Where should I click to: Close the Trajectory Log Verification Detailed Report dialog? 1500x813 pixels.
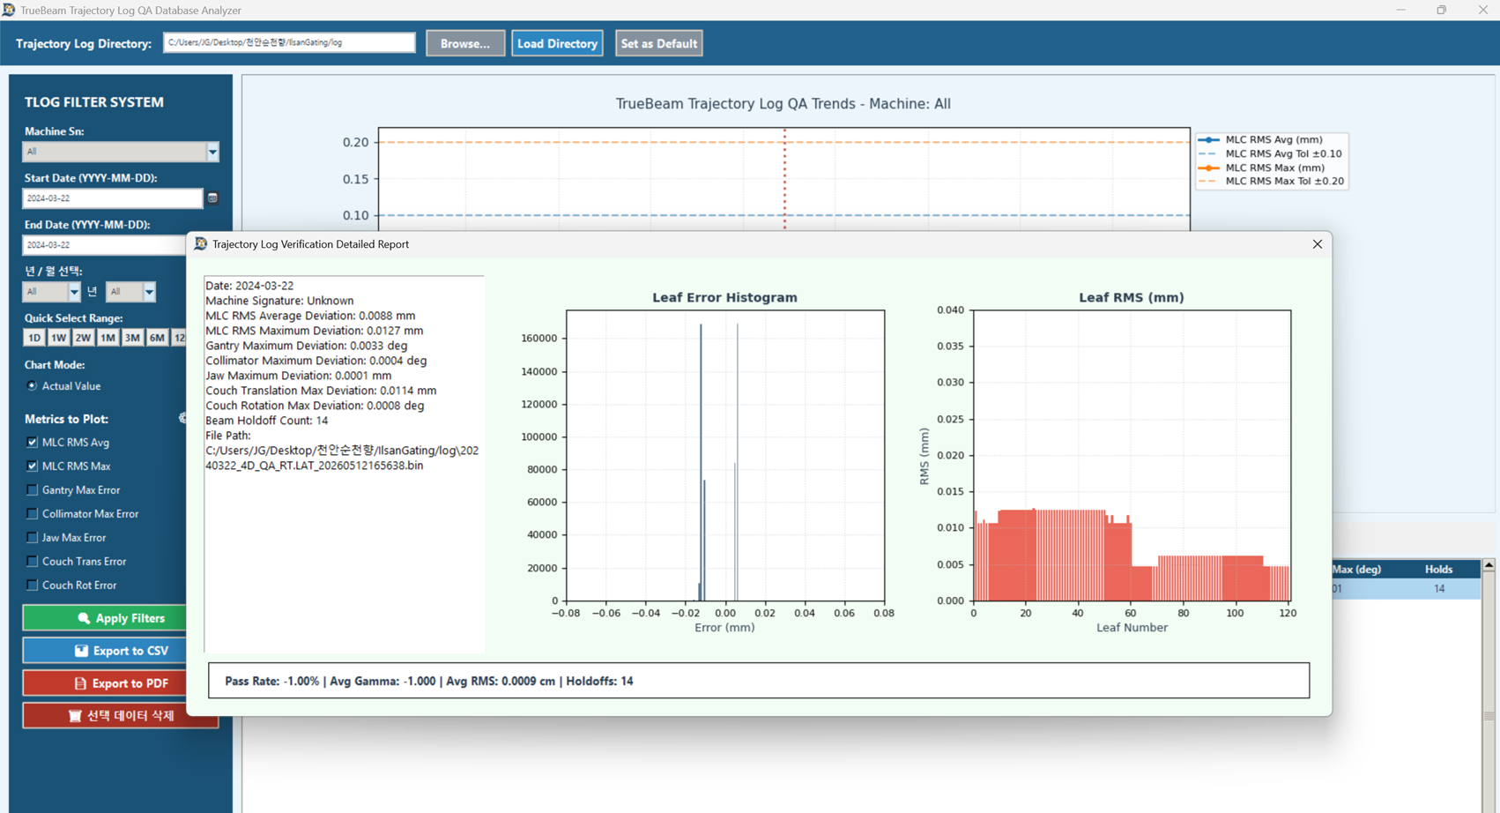[x=1317, y=244]
